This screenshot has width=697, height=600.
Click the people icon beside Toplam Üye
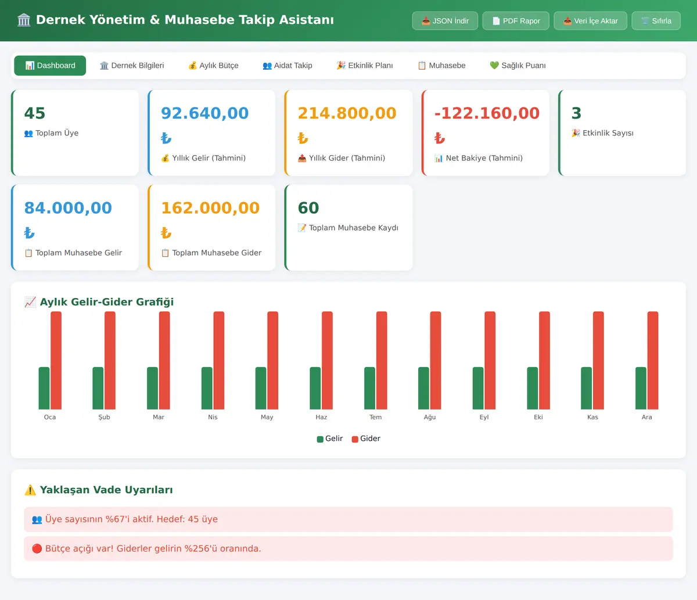coord(28,133)
